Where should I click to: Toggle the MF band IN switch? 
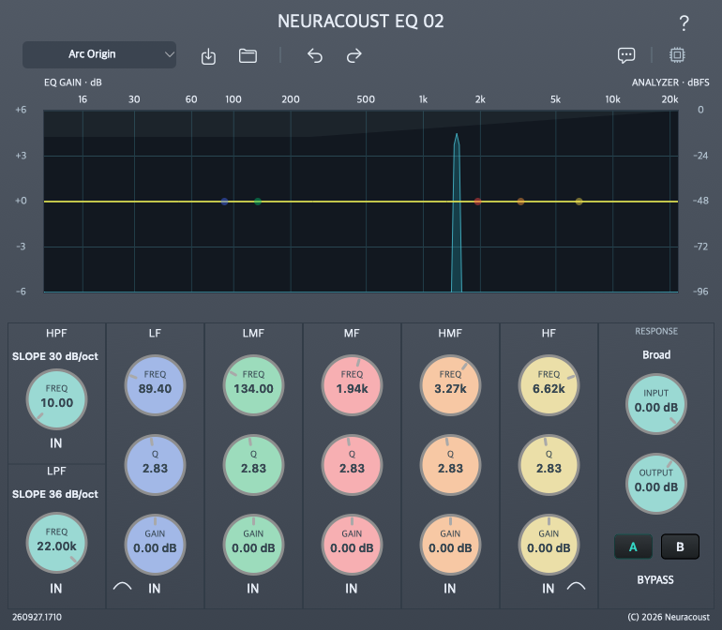(352, 588)
